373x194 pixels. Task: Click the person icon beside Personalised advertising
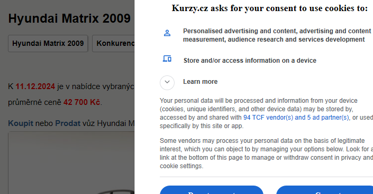167,33
